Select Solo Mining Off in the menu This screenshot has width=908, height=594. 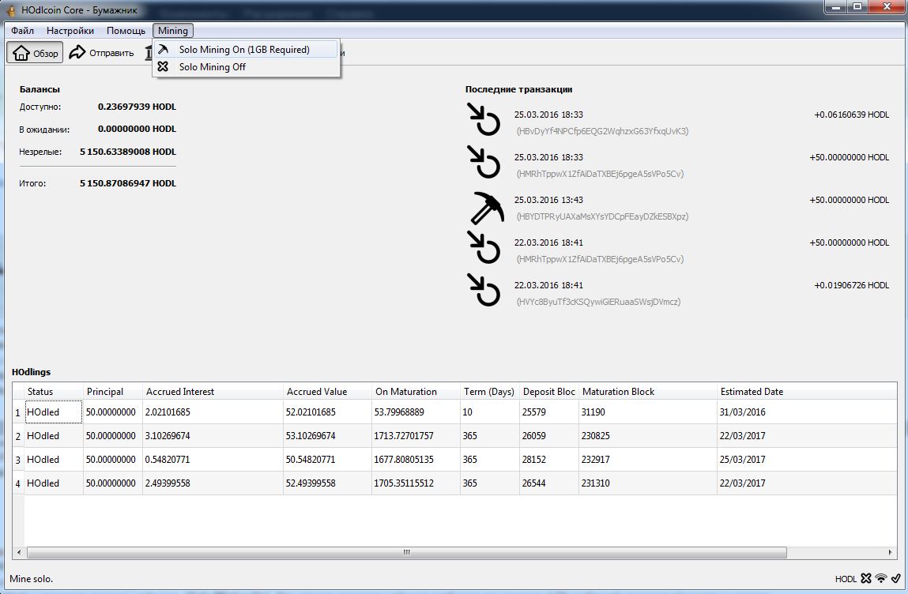pos(212,67)
